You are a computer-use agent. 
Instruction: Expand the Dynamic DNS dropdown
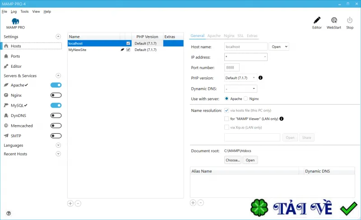pyautogui.click(x=241, y=89)
